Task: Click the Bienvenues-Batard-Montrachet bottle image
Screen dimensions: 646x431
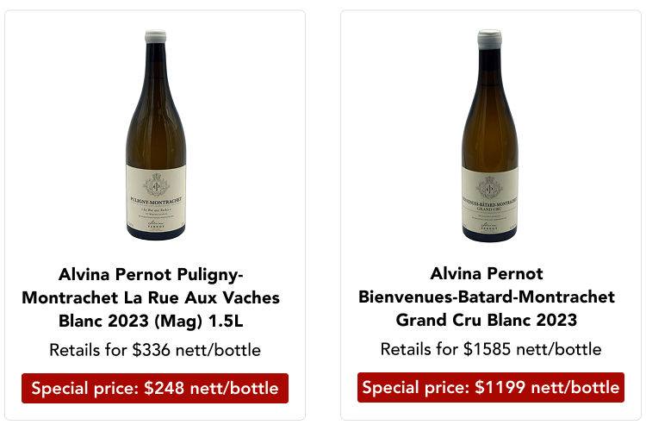Action: (x=489, y=138)
